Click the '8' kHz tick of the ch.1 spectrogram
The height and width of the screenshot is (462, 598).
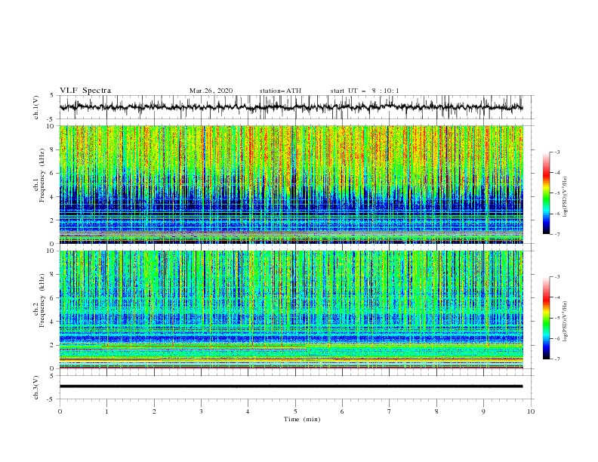pyautogui.click(x=53, y=149)
